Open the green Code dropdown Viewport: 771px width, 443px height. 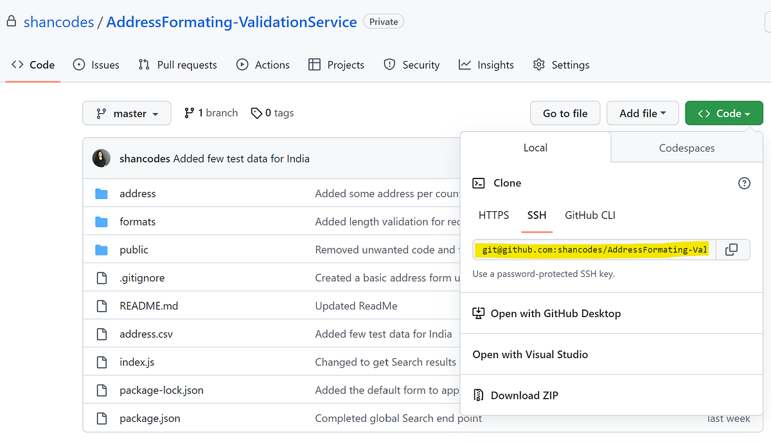pyautogui.click(x=724, y=112)
